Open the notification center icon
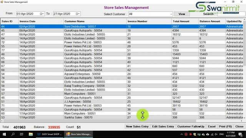Viewport: 246px width, 138px height. [240, 134]
